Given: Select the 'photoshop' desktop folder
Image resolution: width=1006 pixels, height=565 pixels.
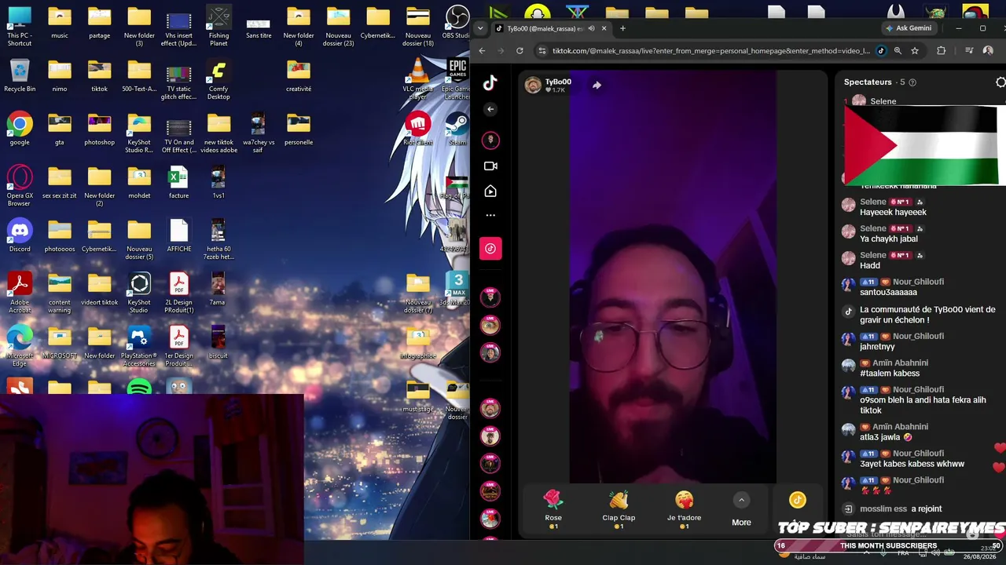Looking at the screenshot, I should pos(99,129).
